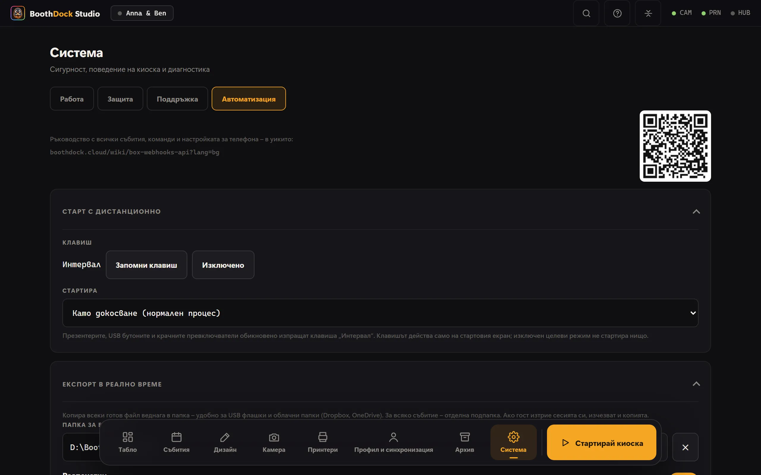Viewport: 761px width, 475px height.
Task: Open the Стартира dropdown
Action: point(380,313)
